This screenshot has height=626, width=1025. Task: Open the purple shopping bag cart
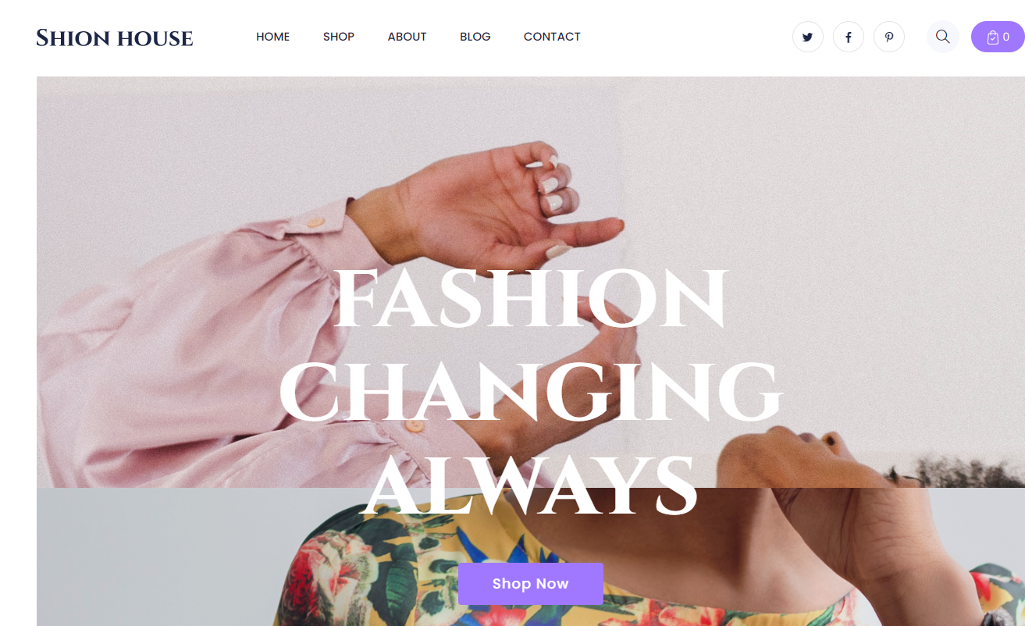998,37
